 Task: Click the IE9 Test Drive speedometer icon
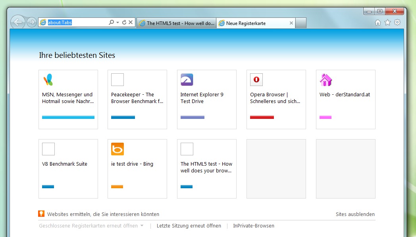point(187,80)
